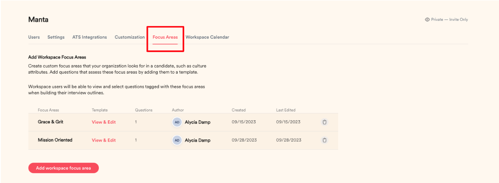Click the Author column header
The image size is (499, 183).
(x=178, y=110)
